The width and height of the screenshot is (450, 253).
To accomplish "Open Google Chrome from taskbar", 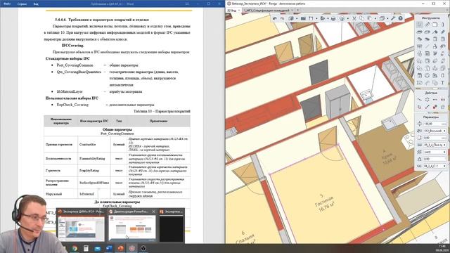I will [75, 248].
